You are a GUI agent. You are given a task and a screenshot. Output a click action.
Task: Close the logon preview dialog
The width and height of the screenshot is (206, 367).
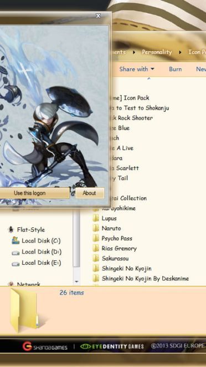pos(99,16)
